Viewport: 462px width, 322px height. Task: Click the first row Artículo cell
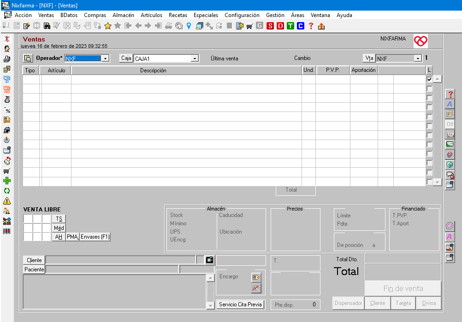click(56, 80)
